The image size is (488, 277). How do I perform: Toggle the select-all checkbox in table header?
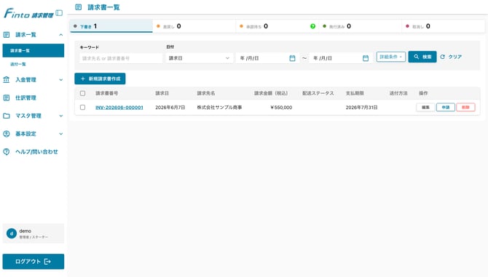82,93
